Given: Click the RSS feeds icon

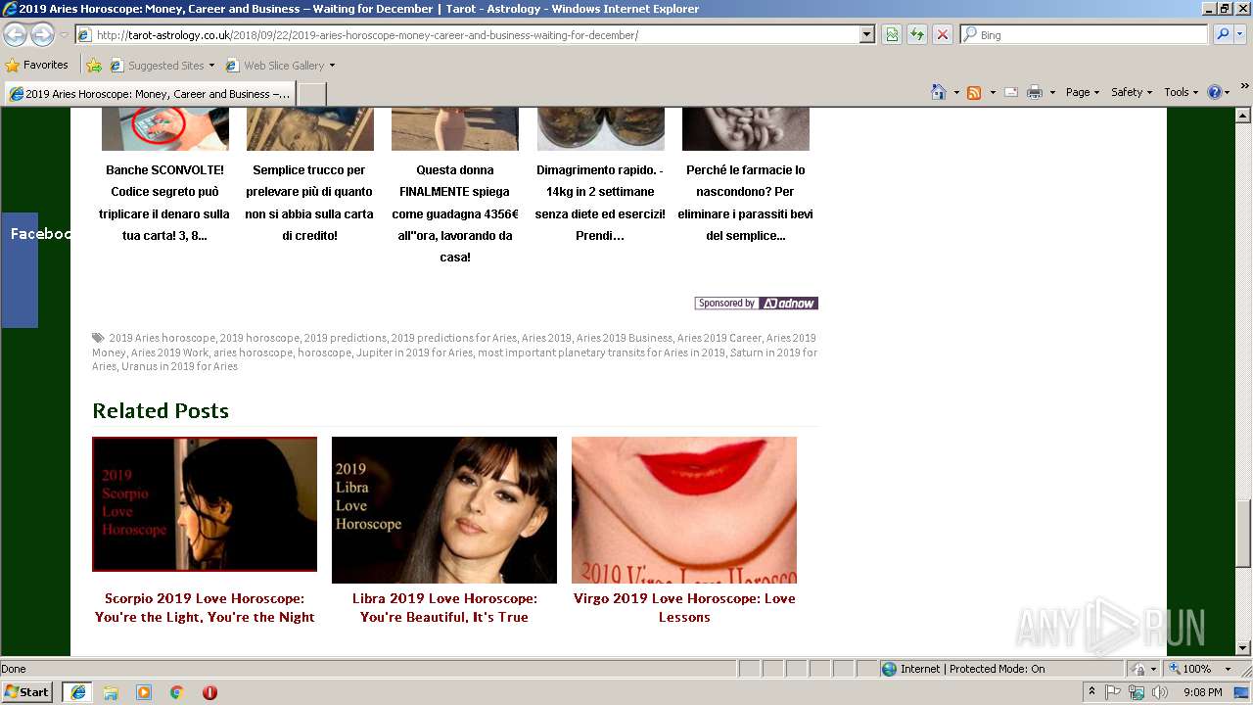Looking at the screenshot, I should tap(974, 92).
